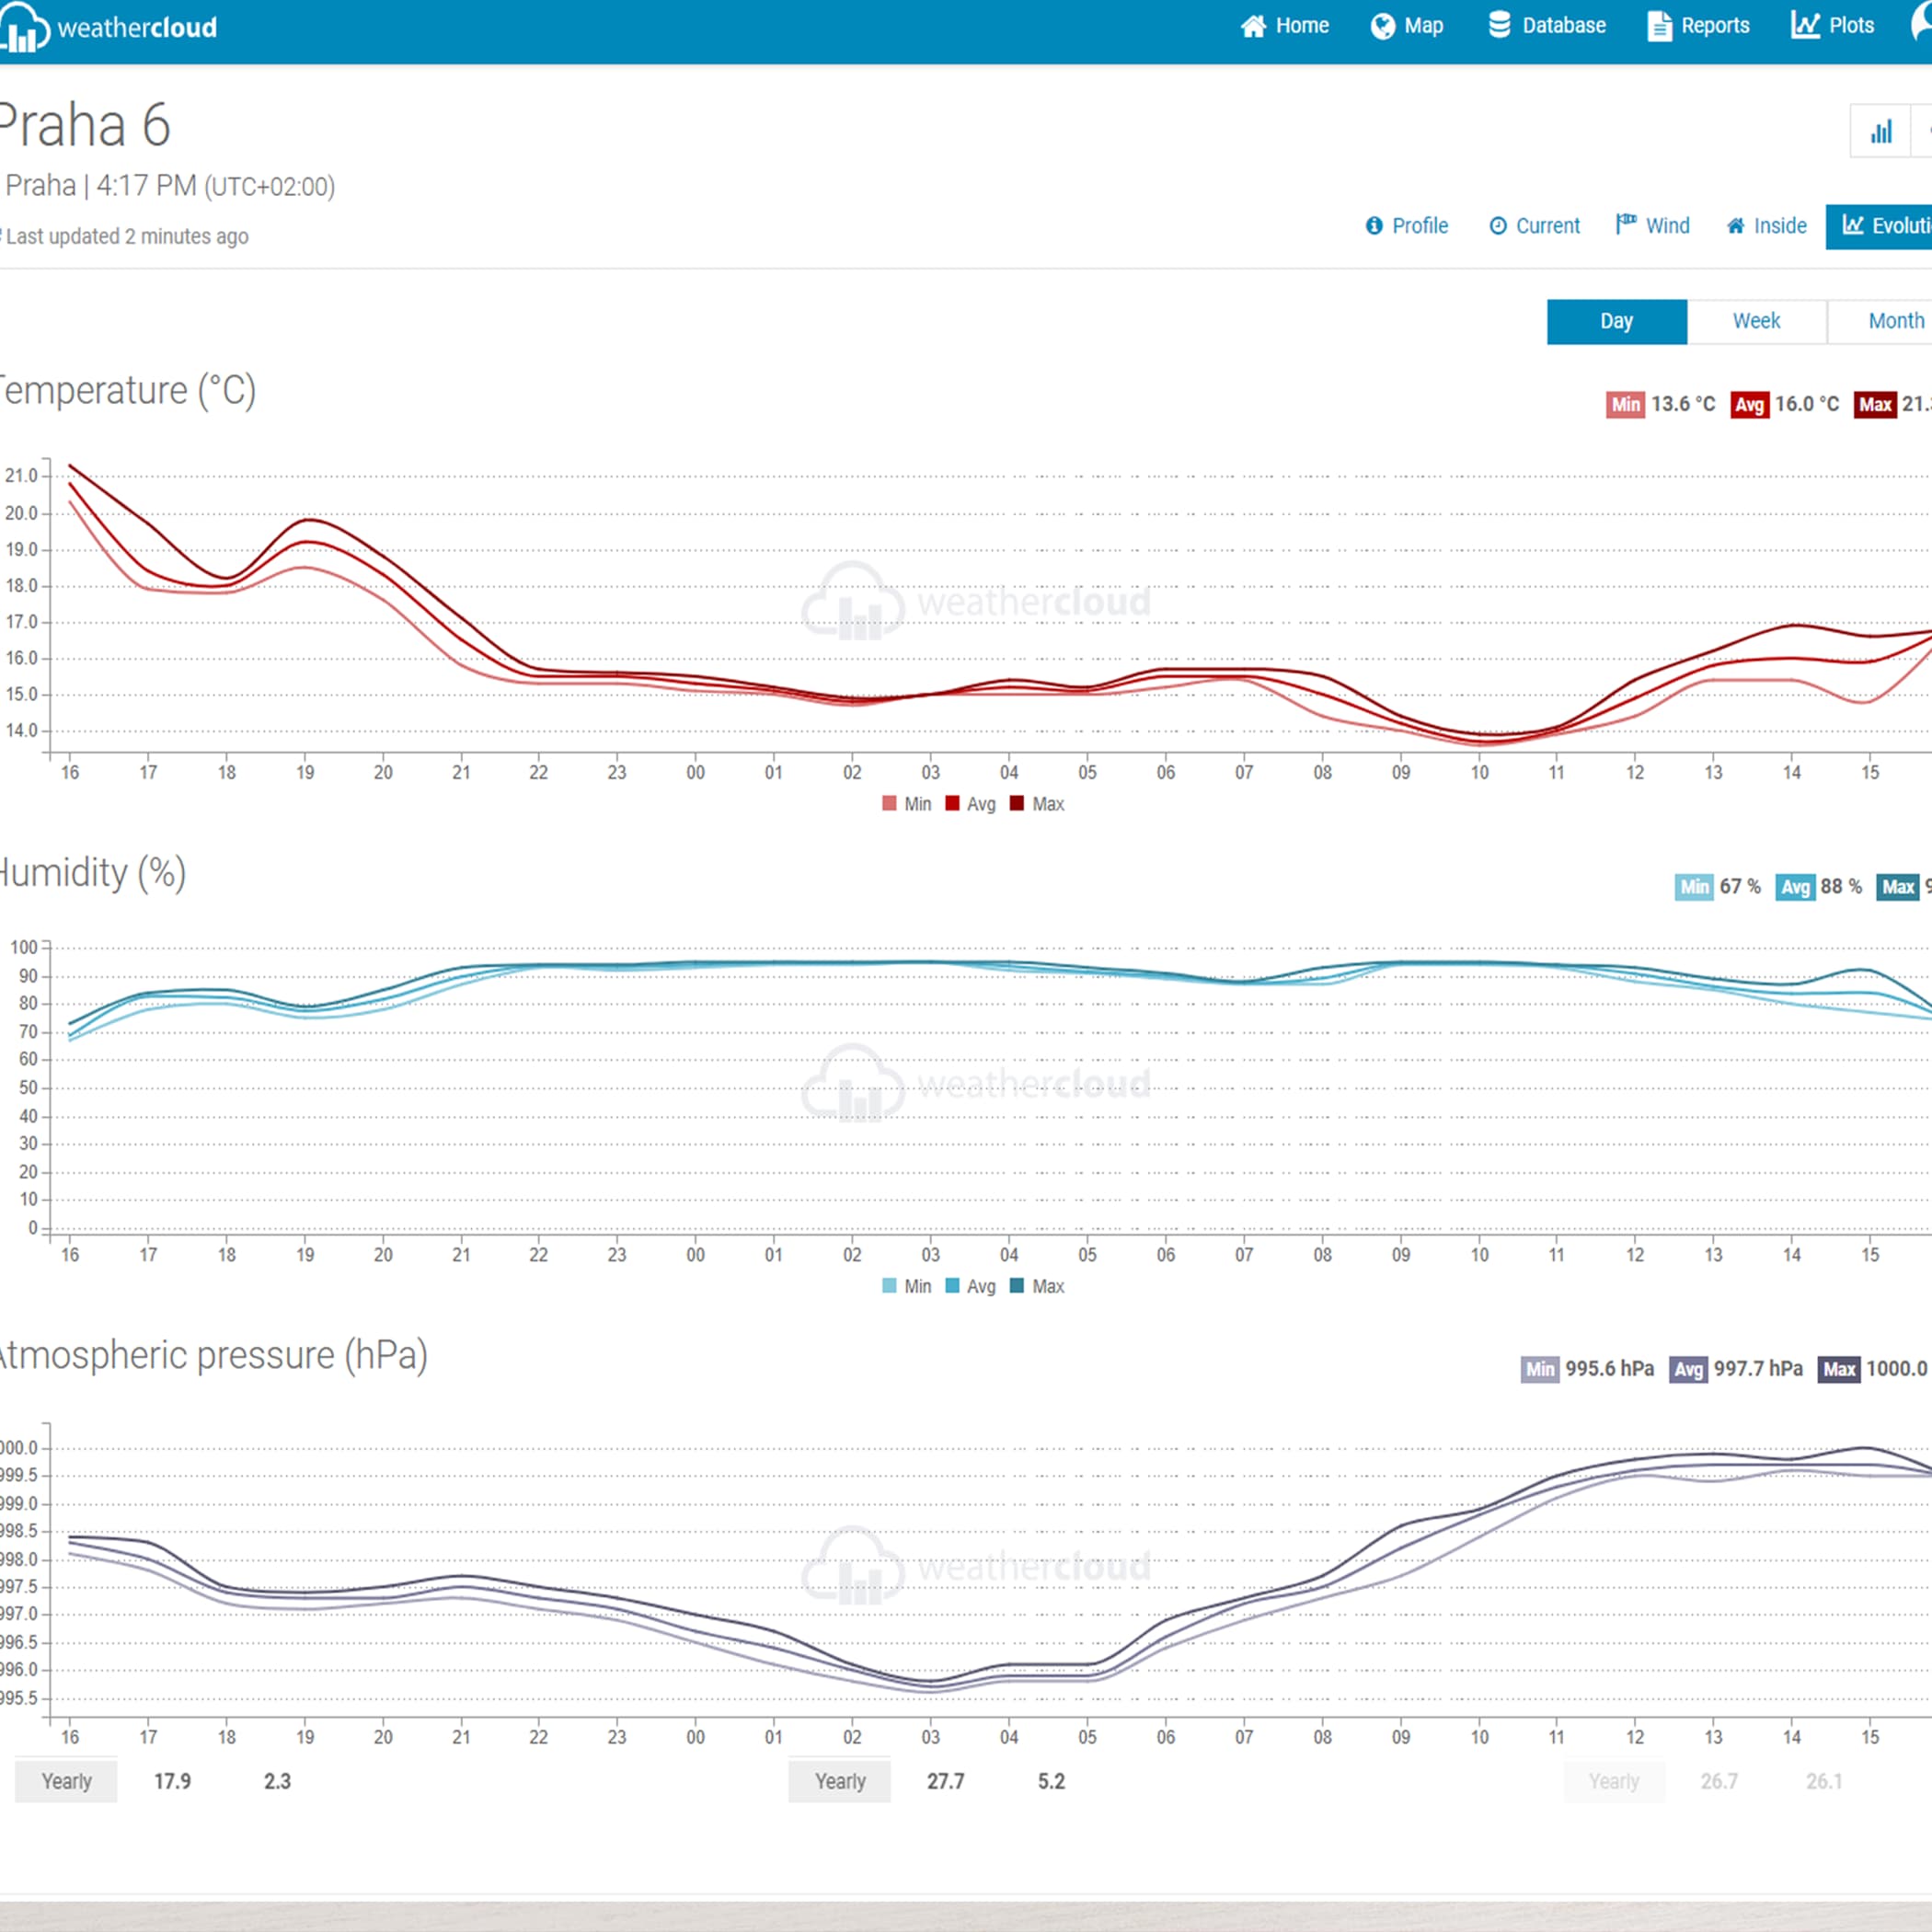Select the Day period button
Viewport: 1932px width, 1932px height.
[x=1617, y=321]
